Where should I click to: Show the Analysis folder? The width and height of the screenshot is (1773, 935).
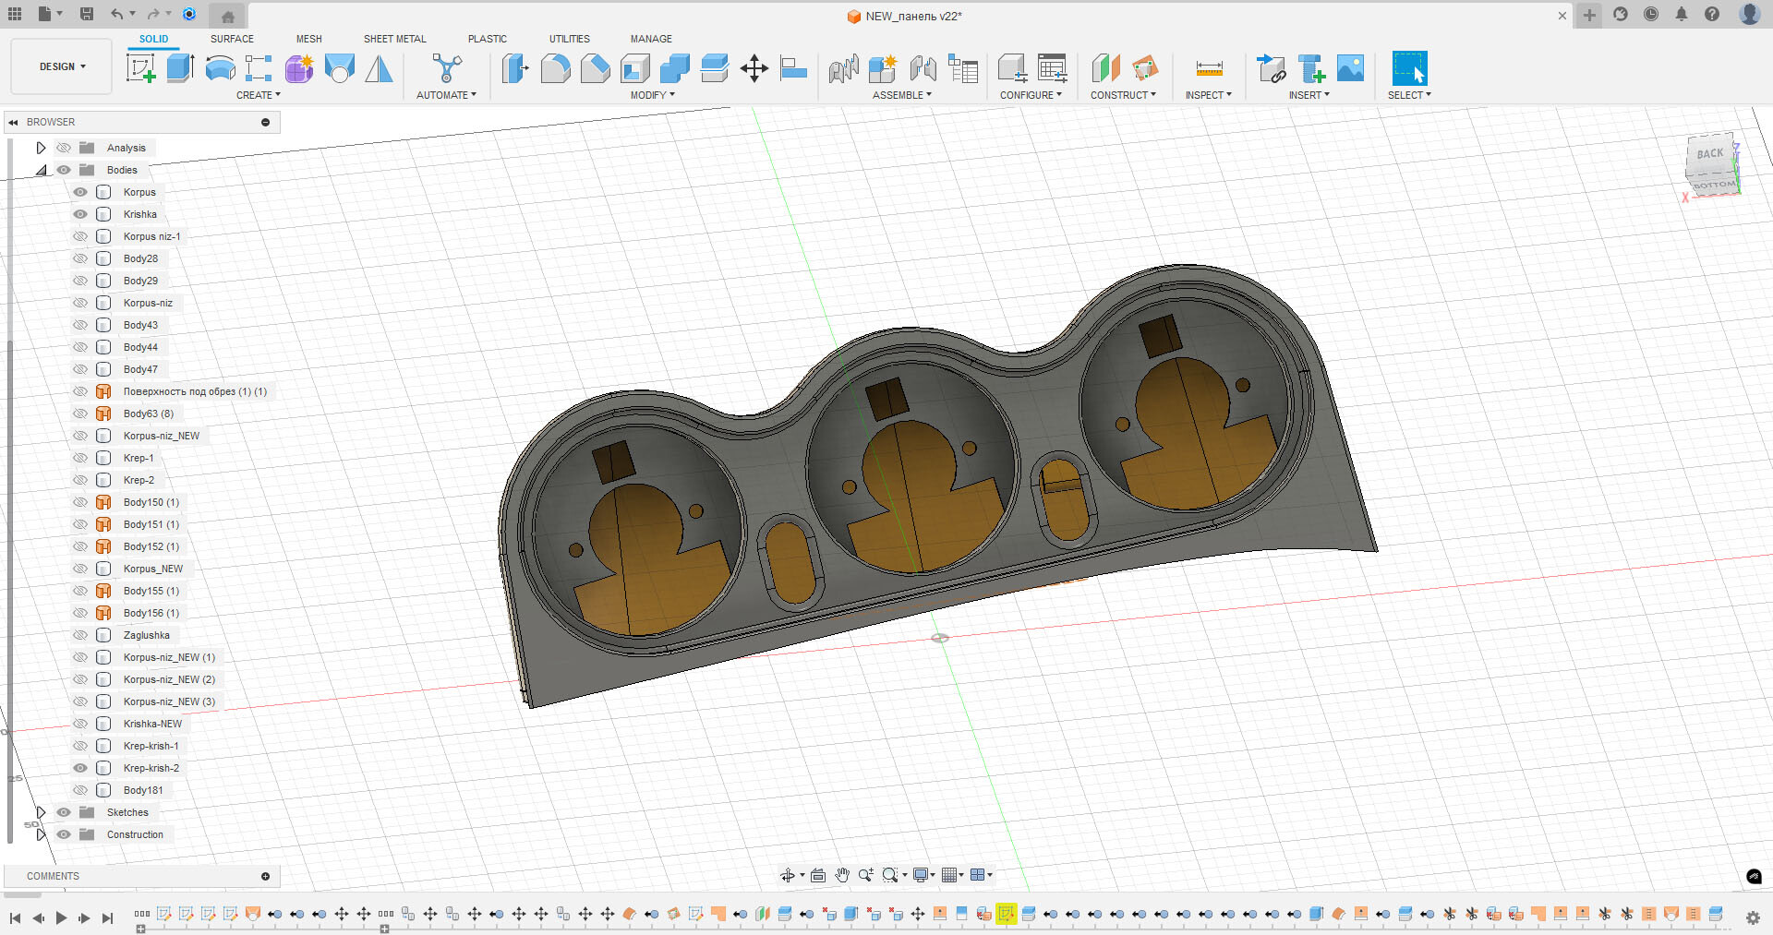coord(64,148)
